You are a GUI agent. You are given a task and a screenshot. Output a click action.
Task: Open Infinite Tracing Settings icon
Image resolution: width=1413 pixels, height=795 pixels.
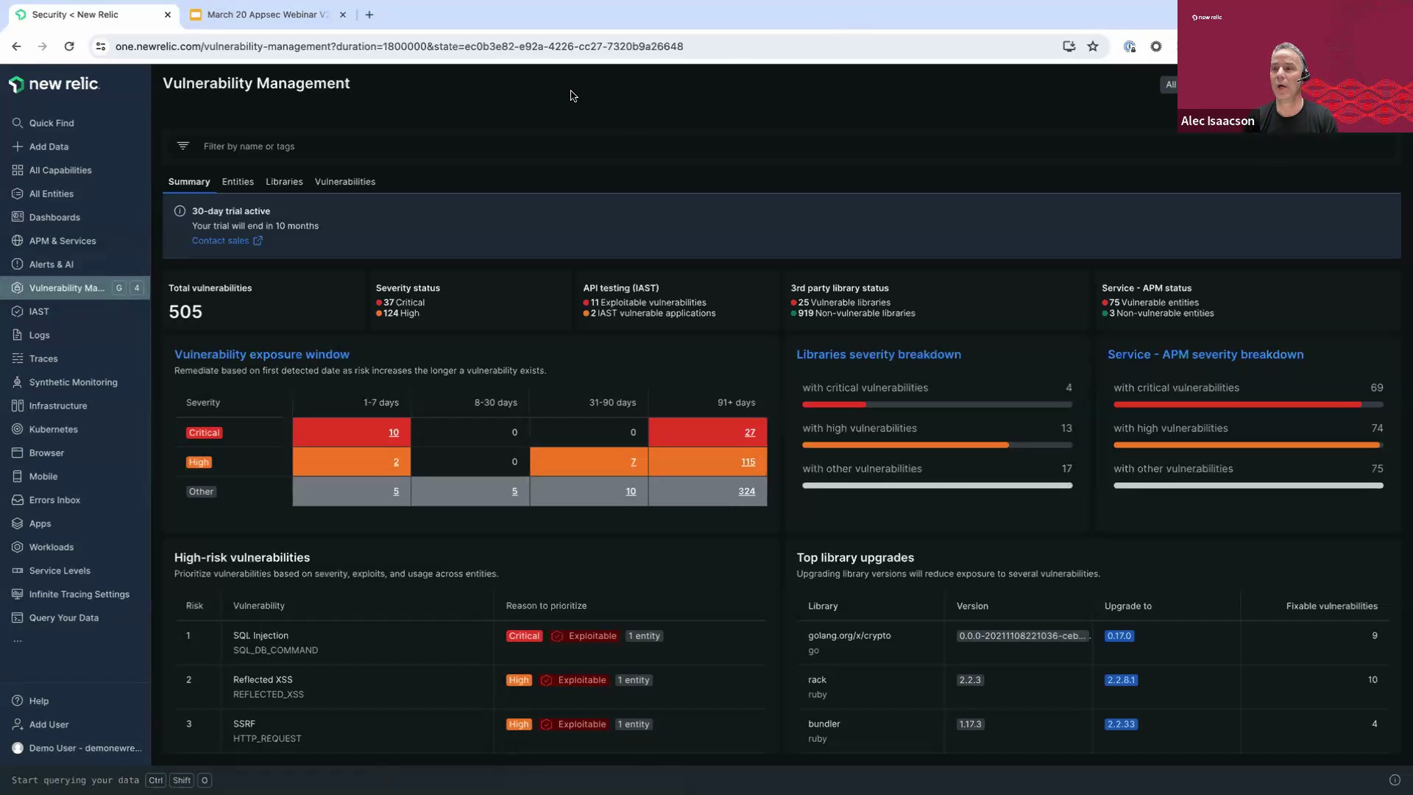[18, 594]
